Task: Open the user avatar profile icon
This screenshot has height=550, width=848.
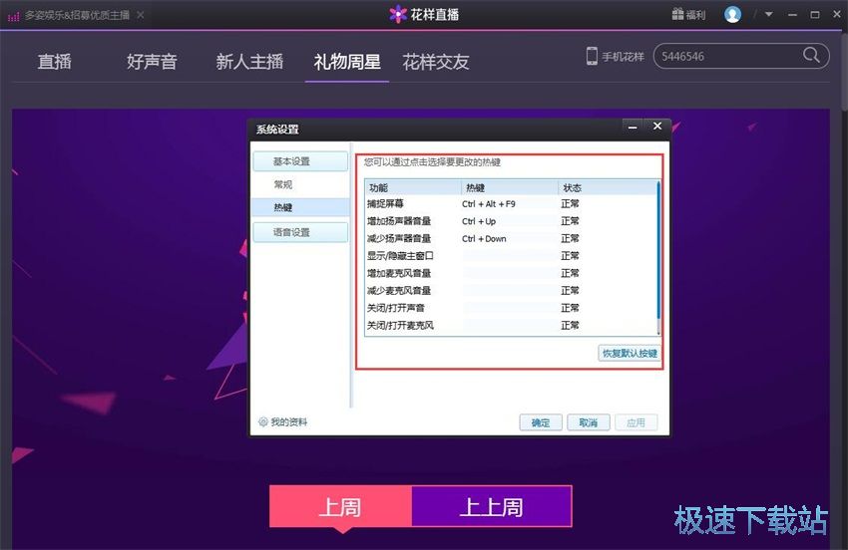Action: [732, 15]
